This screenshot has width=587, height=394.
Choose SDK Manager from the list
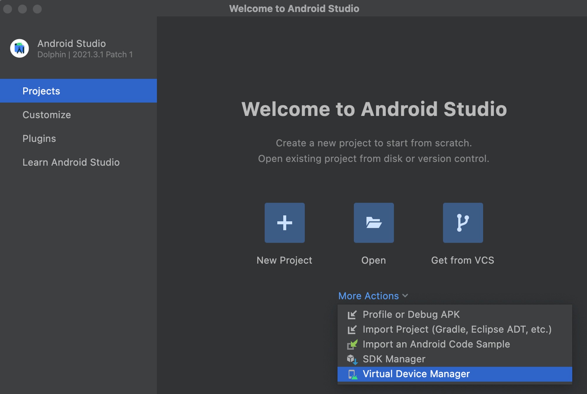point(394,359)
